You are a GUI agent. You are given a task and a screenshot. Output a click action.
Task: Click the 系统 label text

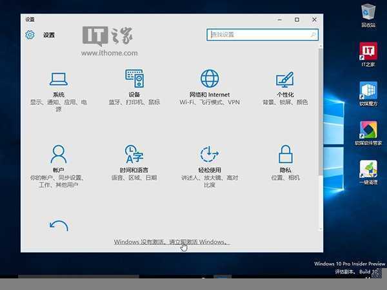click(59, 95)
